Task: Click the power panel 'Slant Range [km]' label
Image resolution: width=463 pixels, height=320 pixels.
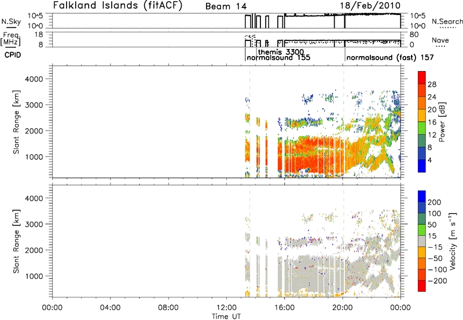Action: pos(16,122)
